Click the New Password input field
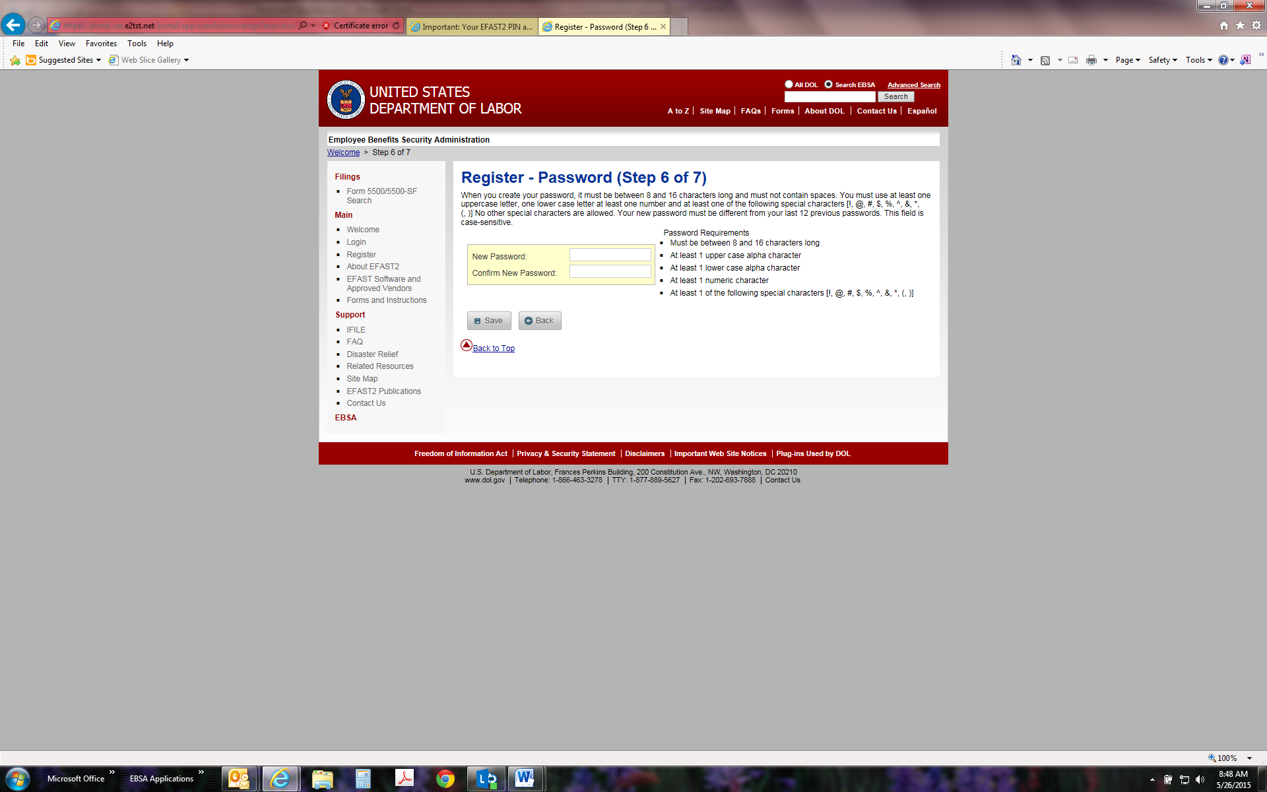Image resolution: width=1267 pixels, height=792 pixels. [610, 255]
